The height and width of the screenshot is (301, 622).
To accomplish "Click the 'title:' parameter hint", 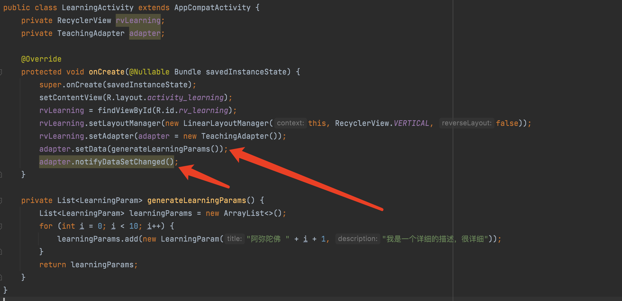I will pyautogui.click(x=234, y=239).
